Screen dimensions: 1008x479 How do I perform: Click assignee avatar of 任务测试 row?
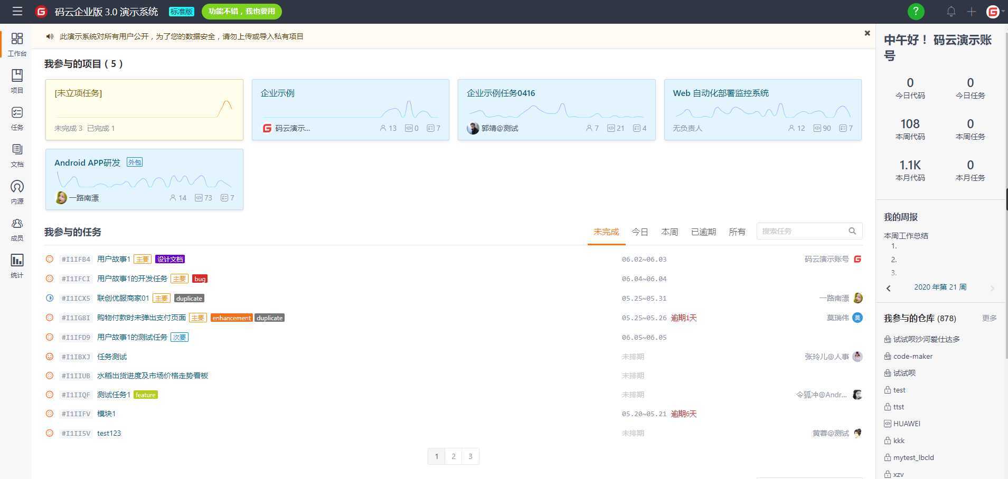(858, 357)
